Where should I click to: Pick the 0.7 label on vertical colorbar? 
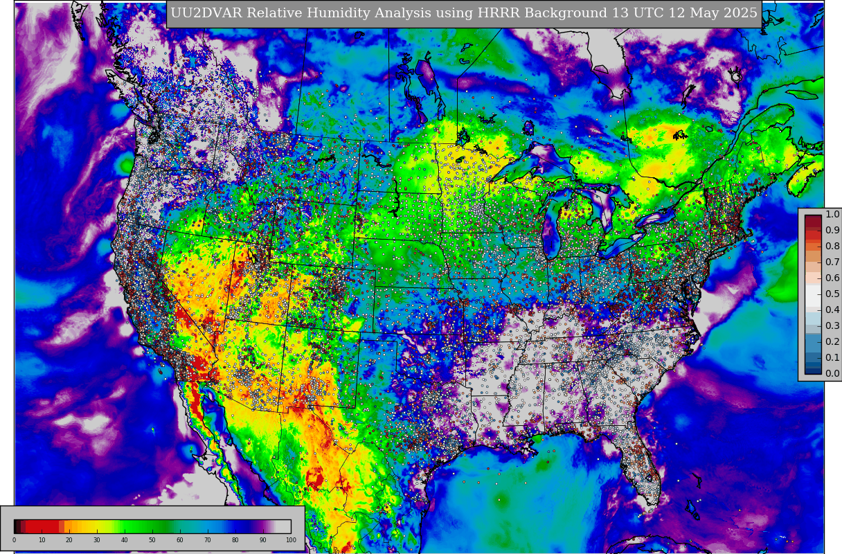(832, 262)
